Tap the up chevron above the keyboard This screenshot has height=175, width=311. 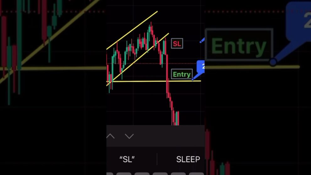(111, 136)
